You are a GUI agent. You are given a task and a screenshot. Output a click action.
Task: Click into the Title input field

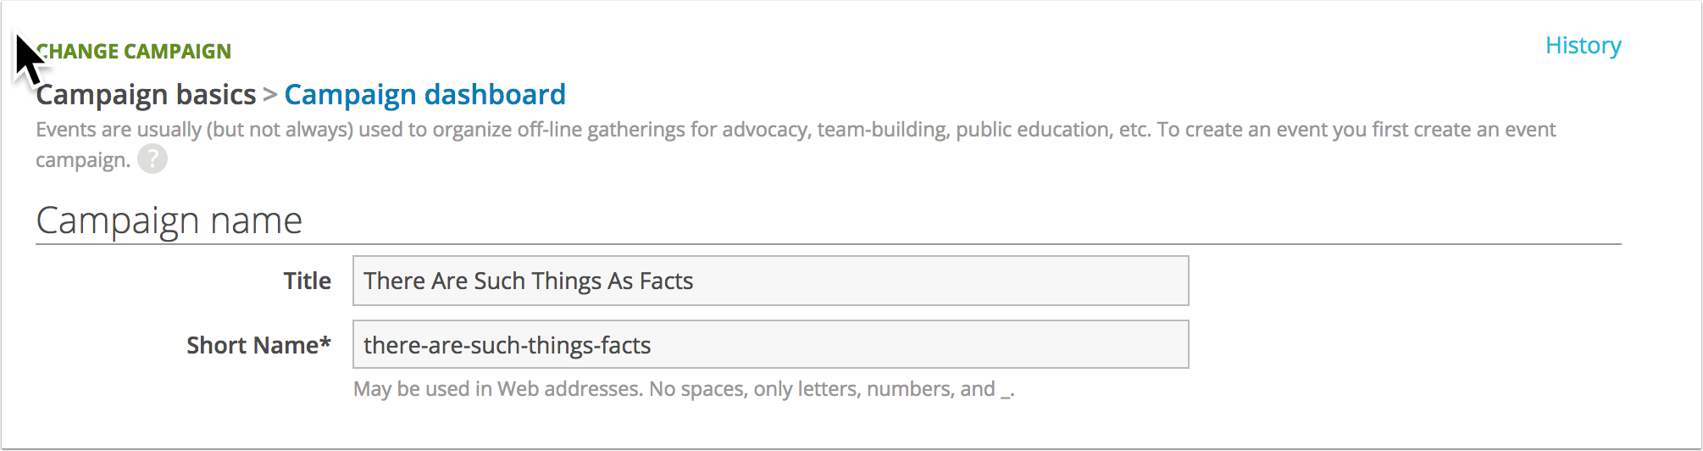pyautogui.click(x=770, y=281)
